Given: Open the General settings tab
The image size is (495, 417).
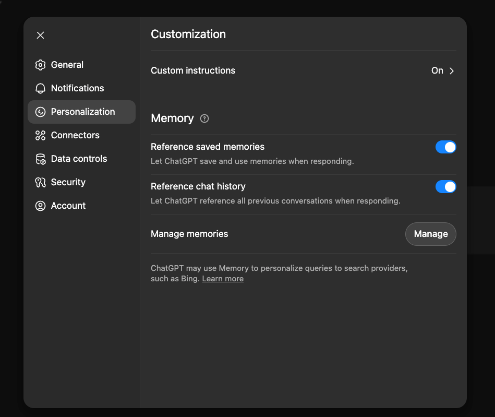Looking at the screenshot, I should coord(81,65).
